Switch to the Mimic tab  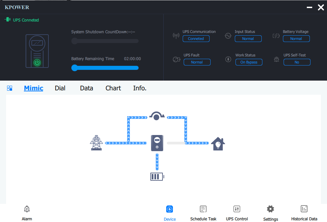pyautogui.click(x=34, y=88)
